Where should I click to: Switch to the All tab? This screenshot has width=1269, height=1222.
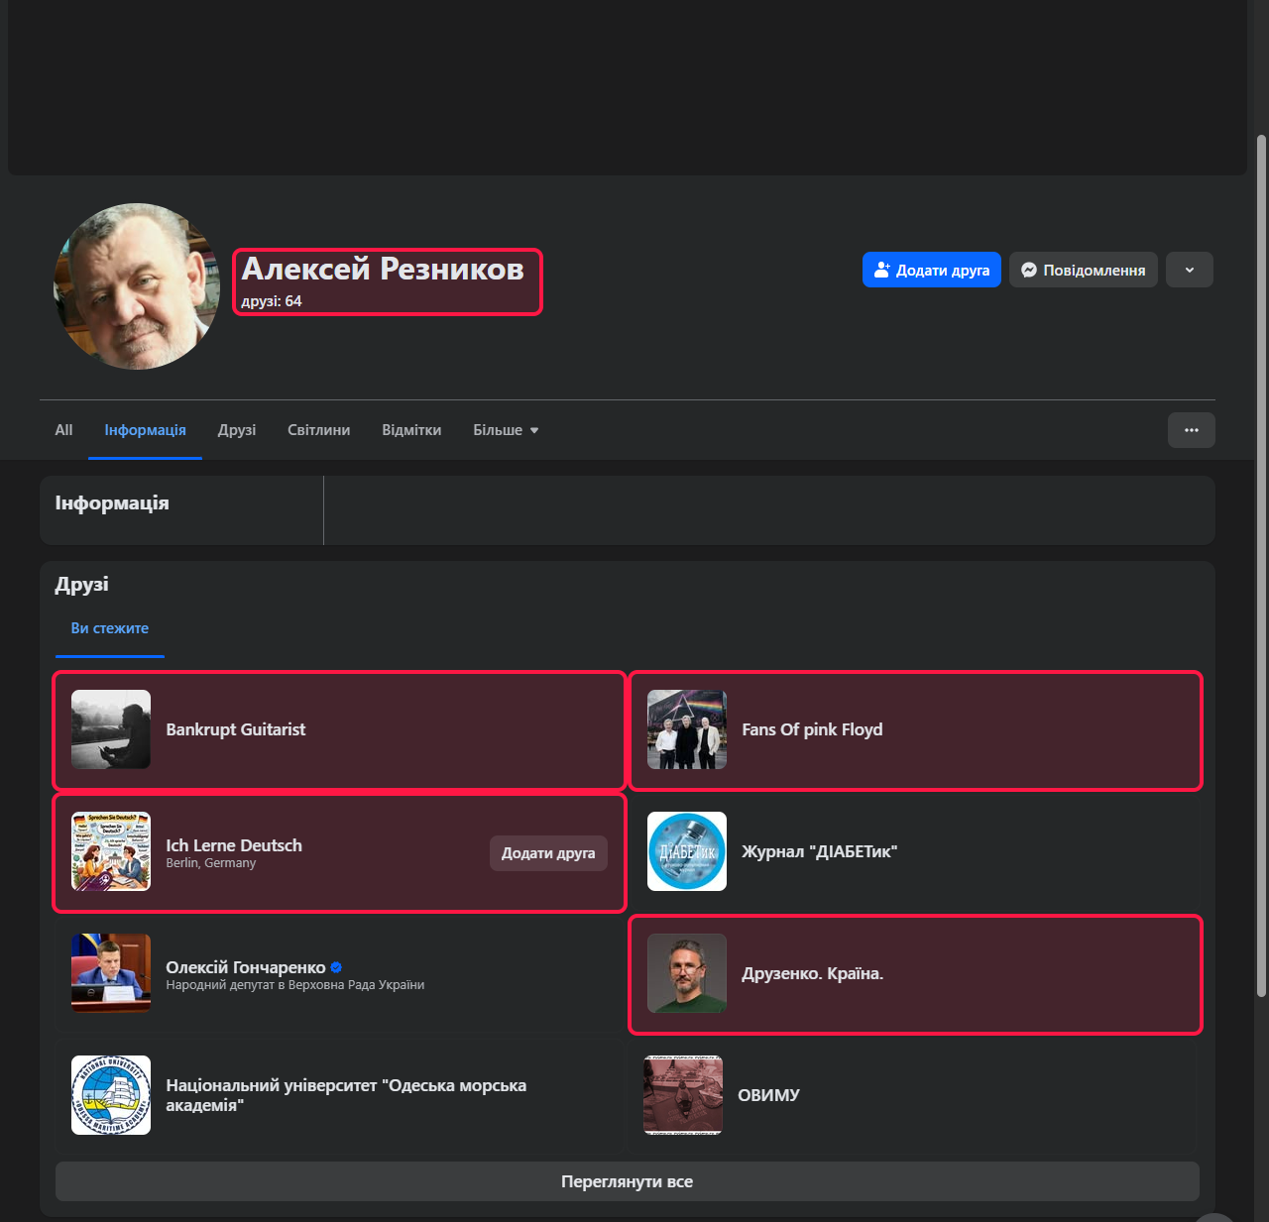tap(63, 430)
